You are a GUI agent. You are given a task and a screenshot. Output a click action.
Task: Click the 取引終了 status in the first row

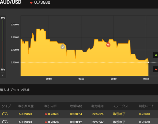[x=119, y=114]
